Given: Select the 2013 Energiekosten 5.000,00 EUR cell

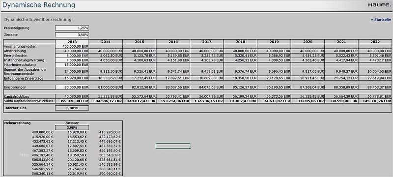Looking at the screenshot, I should [x=72, y=56].
